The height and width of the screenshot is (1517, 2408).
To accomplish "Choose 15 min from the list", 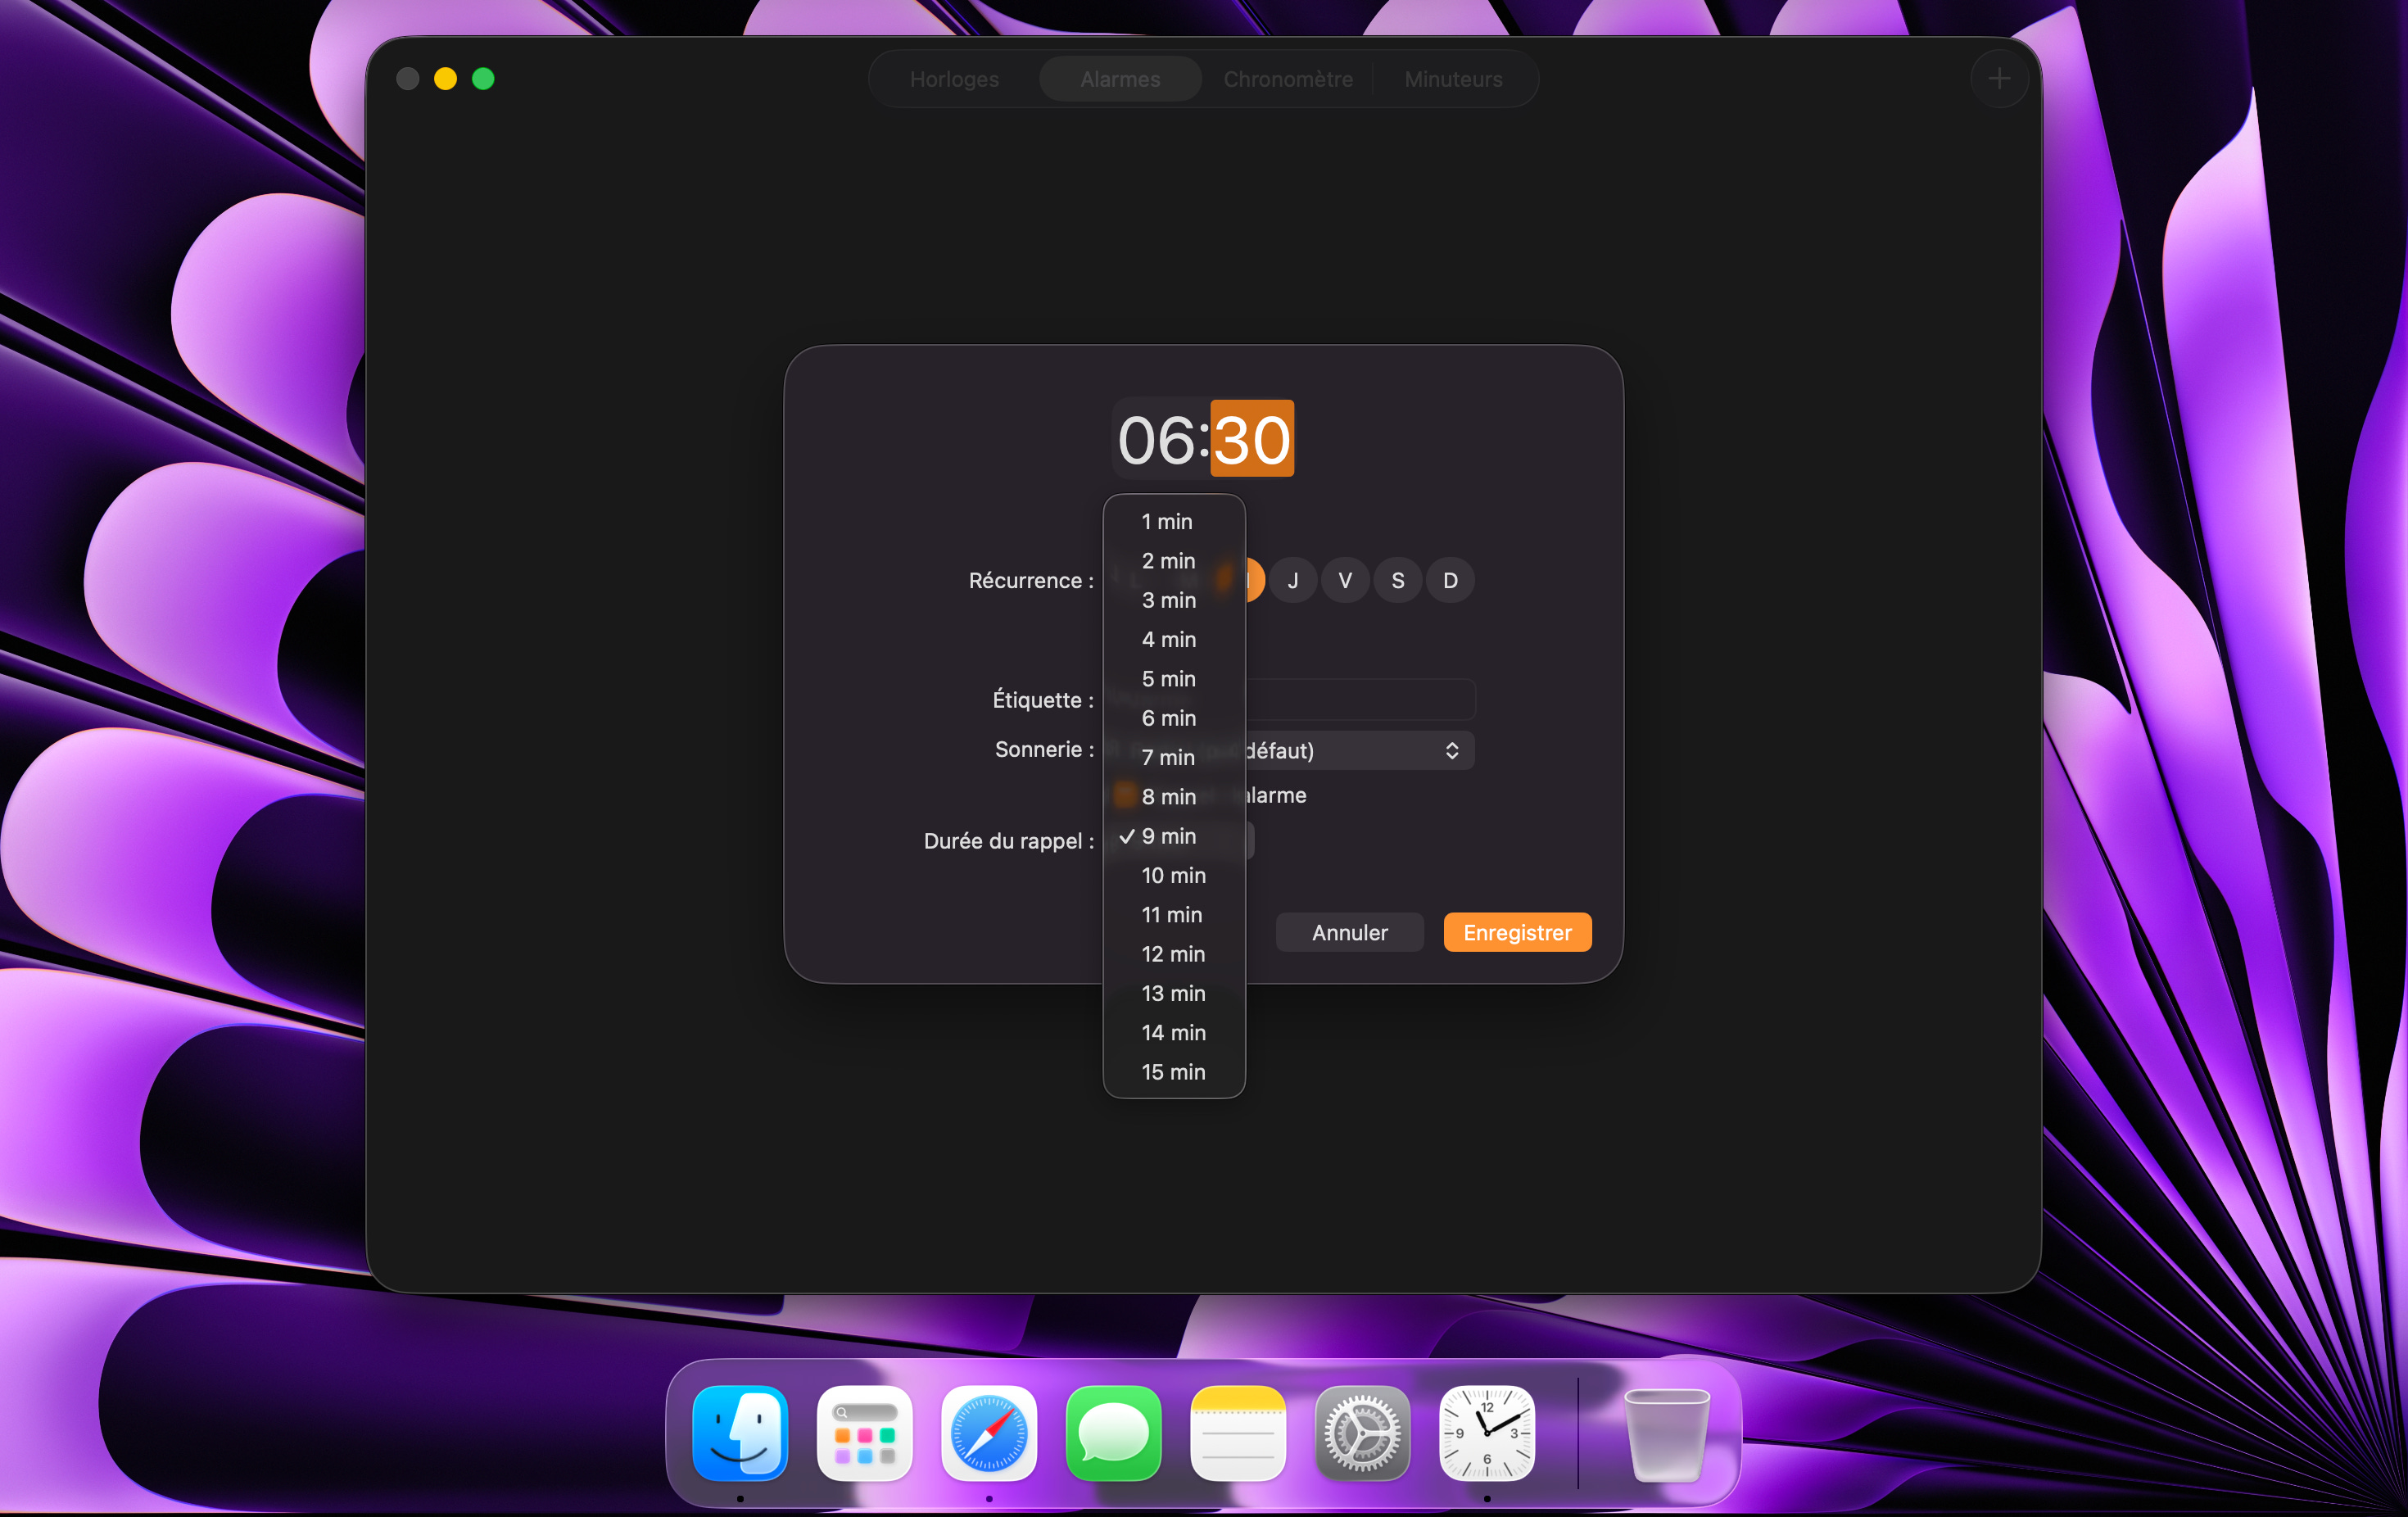I will pos(1173,1071).
